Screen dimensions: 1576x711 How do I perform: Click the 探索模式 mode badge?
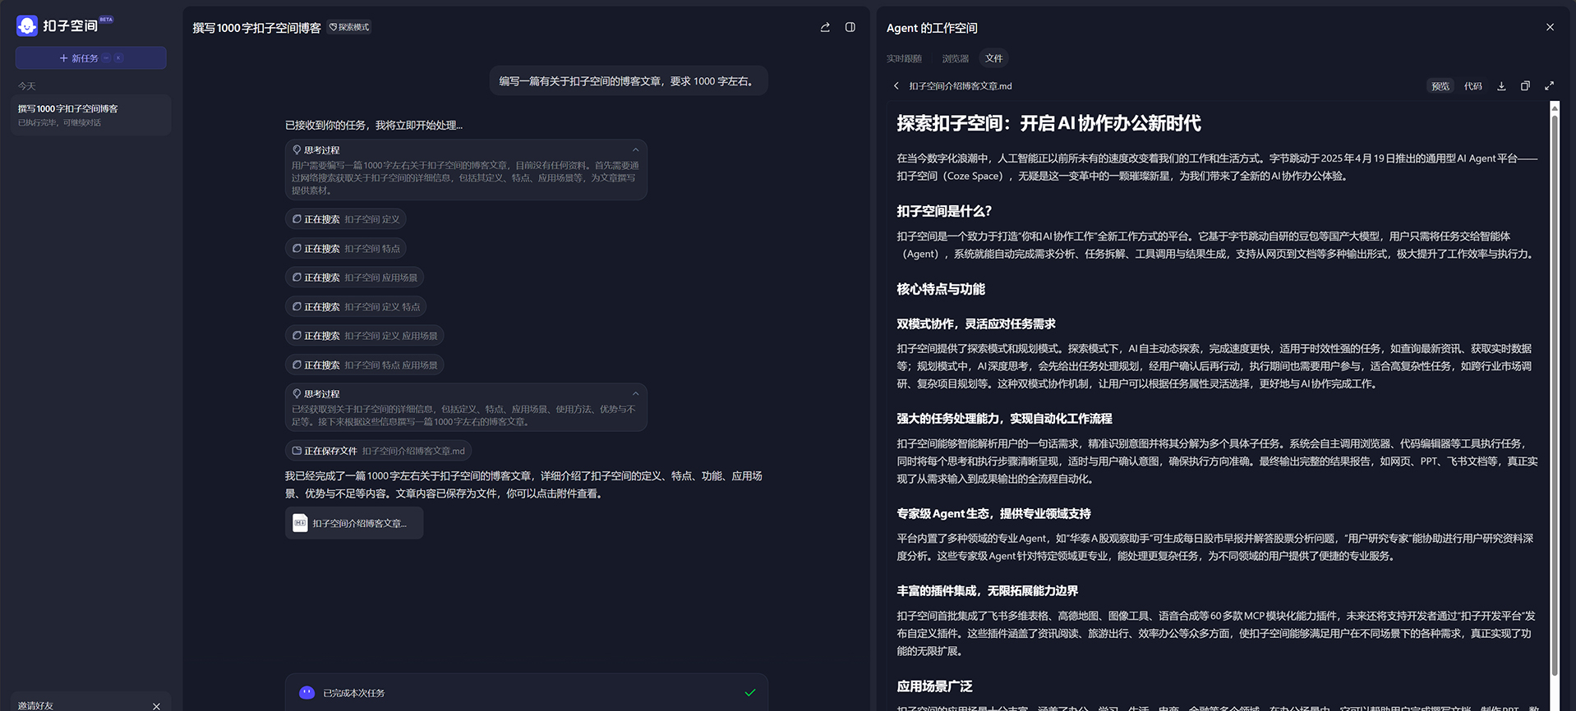click(x=349, y=27)
